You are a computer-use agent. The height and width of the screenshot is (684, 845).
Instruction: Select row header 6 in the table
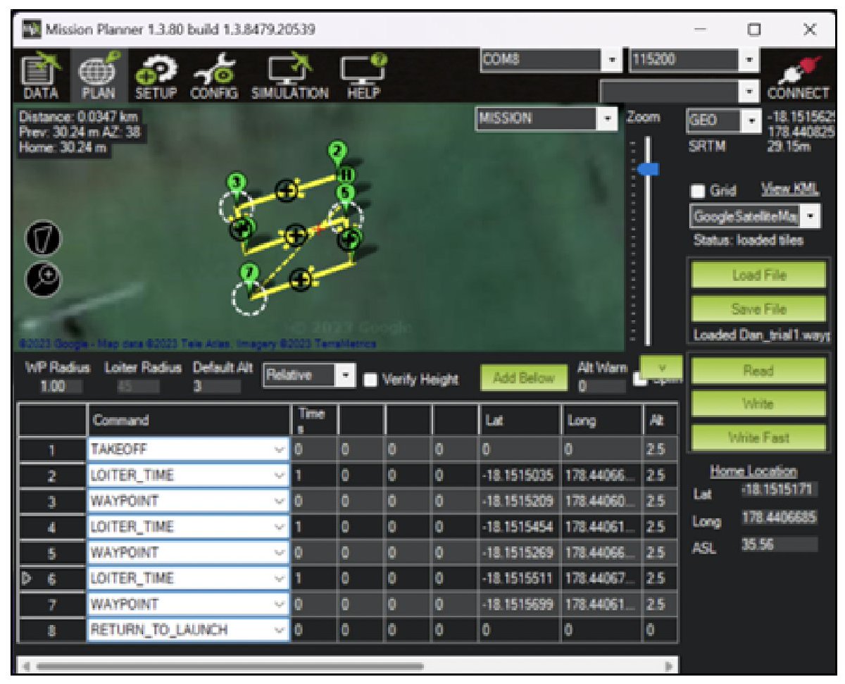[52, 578]
